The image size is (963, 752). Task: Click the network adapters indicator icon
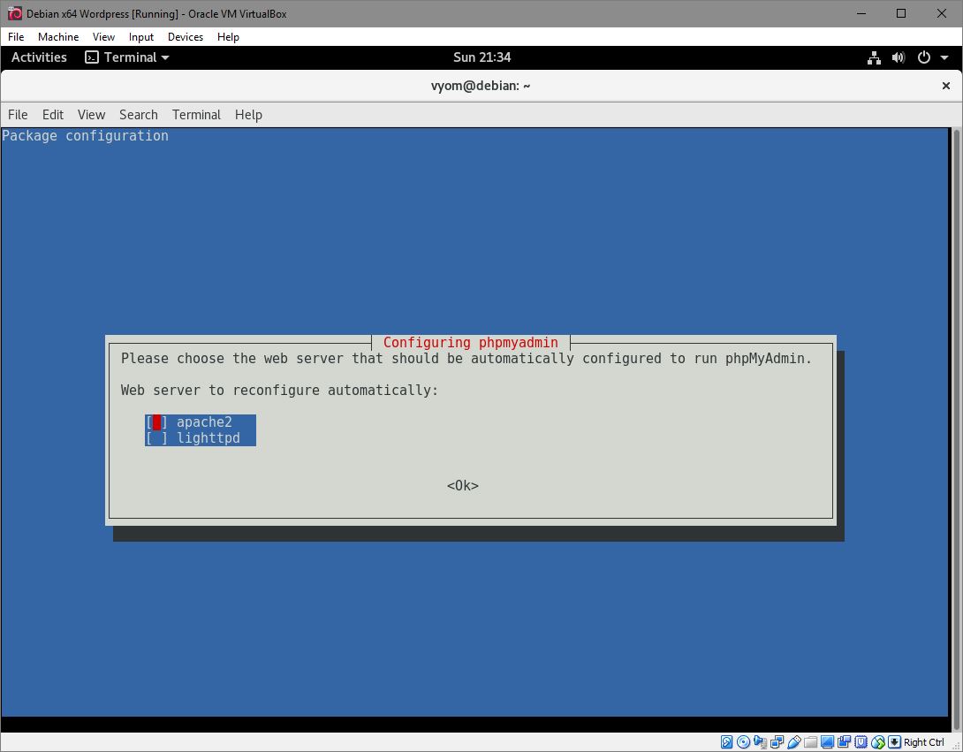pyautogui.click(x=777, y=742)
